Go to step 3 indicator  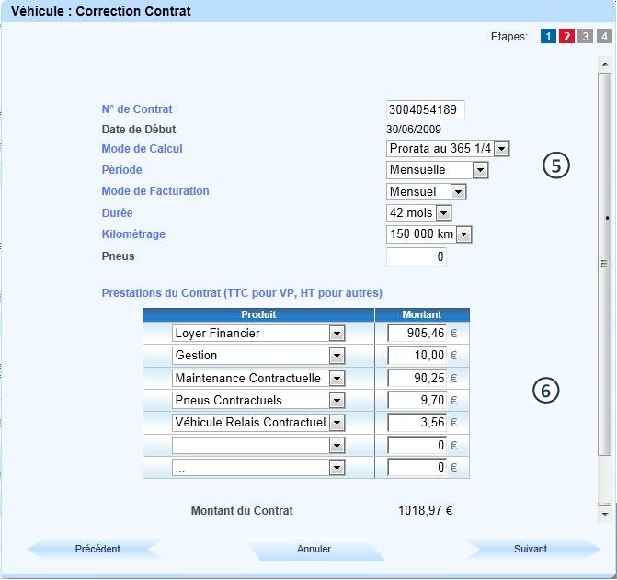585,37
